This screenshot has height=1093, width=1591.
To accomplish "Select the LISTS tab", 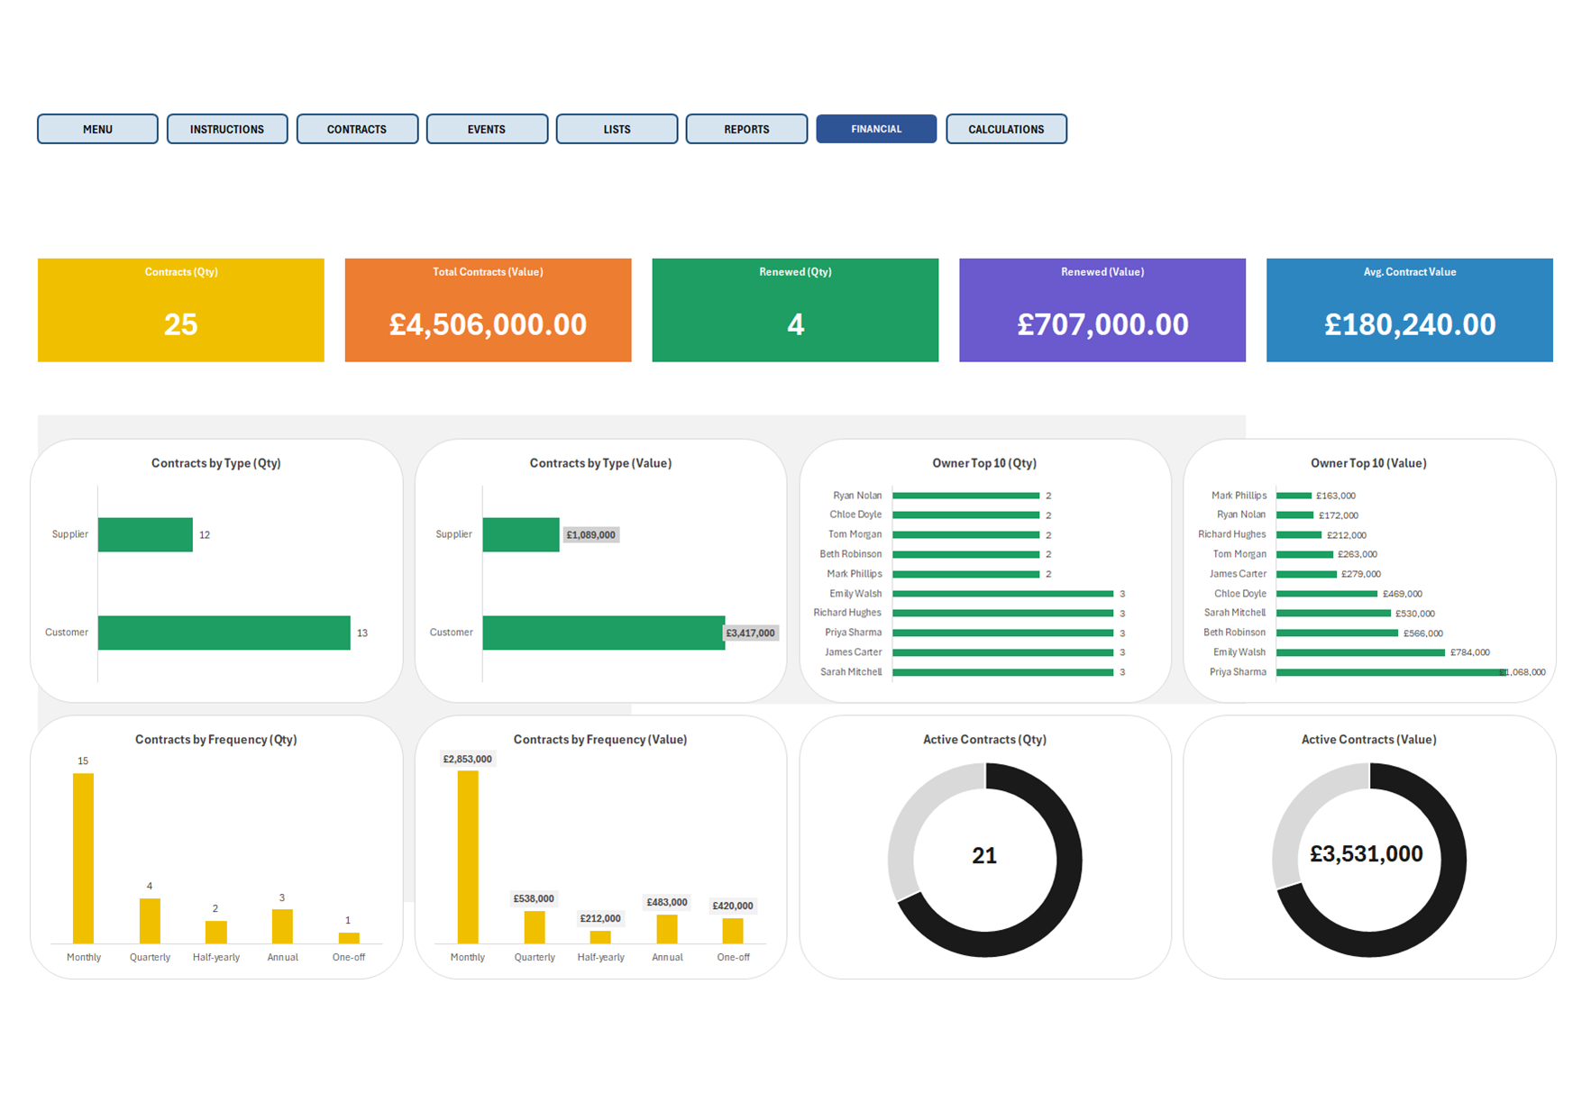I will (x=617, y=129).
